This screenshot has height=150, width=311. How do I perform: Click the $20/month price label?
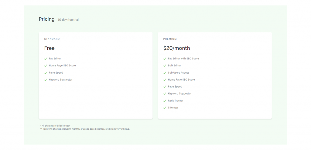[176, 48]
